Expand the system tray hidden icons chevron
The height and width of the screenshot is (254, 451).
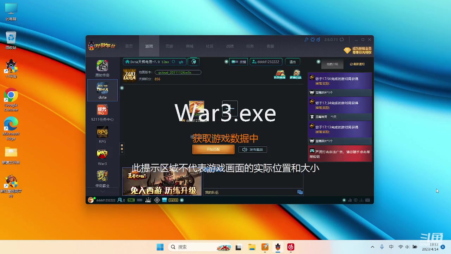pos(372,247)
